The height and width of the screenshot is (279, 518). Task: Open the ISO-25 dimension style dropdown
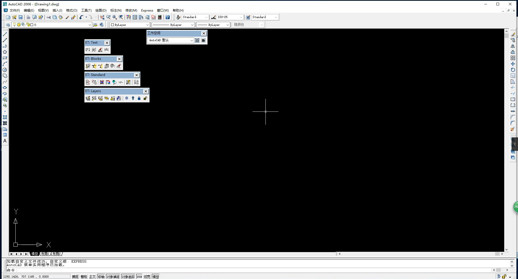tap(230, 17)
